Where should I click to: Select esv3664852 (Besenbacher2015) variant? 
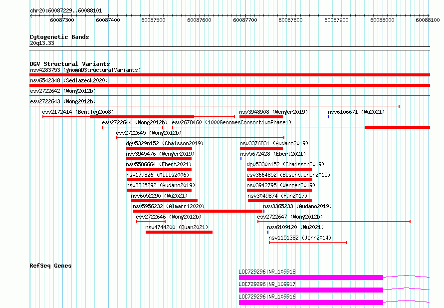coord(288,175)
